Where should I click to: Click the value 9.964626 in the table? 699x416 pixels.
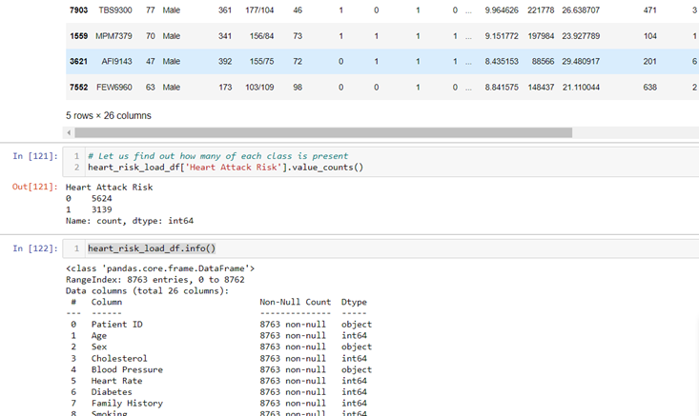click(502, 10)
